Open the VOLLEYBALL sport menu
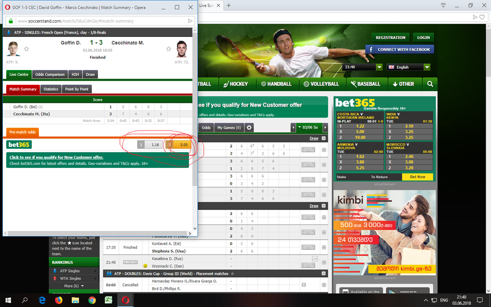 click(x=321, y=84)
